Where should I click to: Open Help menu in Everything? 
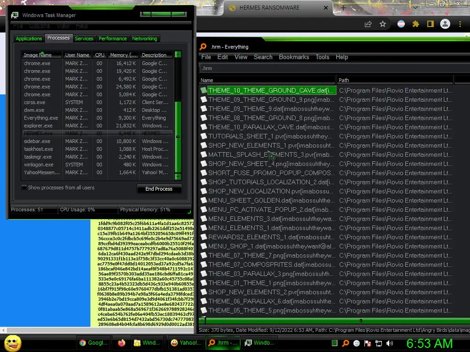341,57
